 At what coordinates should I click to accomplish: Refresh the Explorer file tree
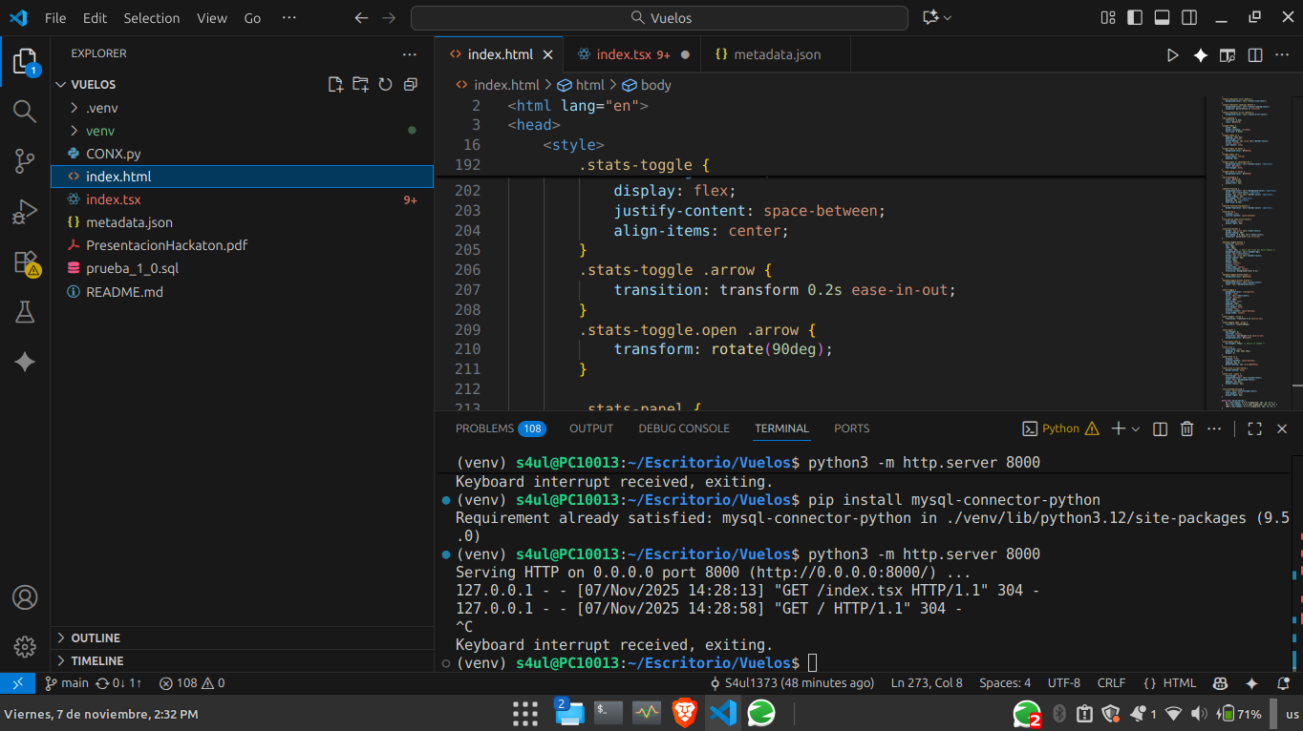(385, 85)
